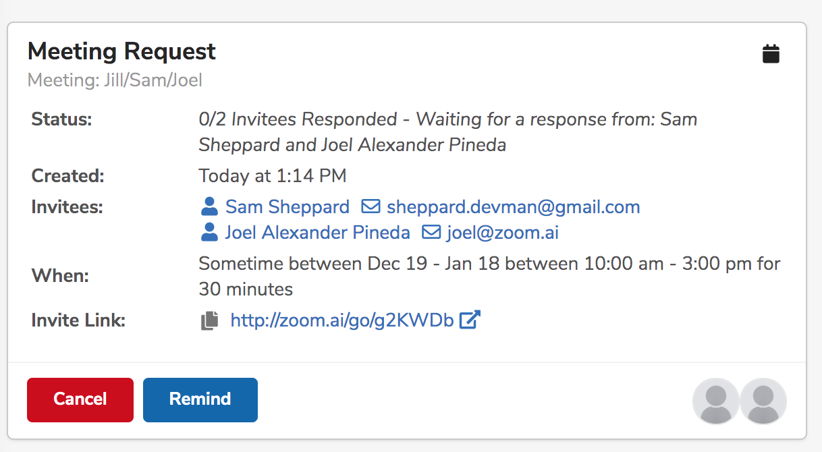Click the calendar icon in card header
822x452 pixels.
click(x=771, y=54)
